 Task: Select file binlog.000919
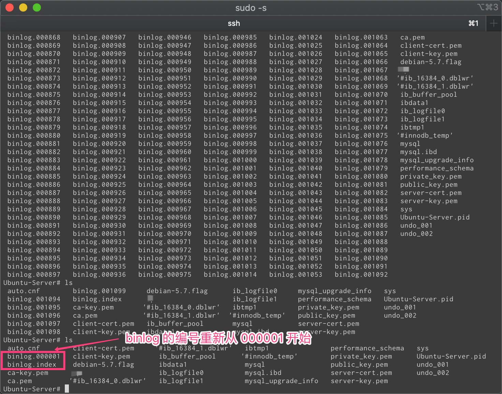pyautogui.click(x=99, y=135)
